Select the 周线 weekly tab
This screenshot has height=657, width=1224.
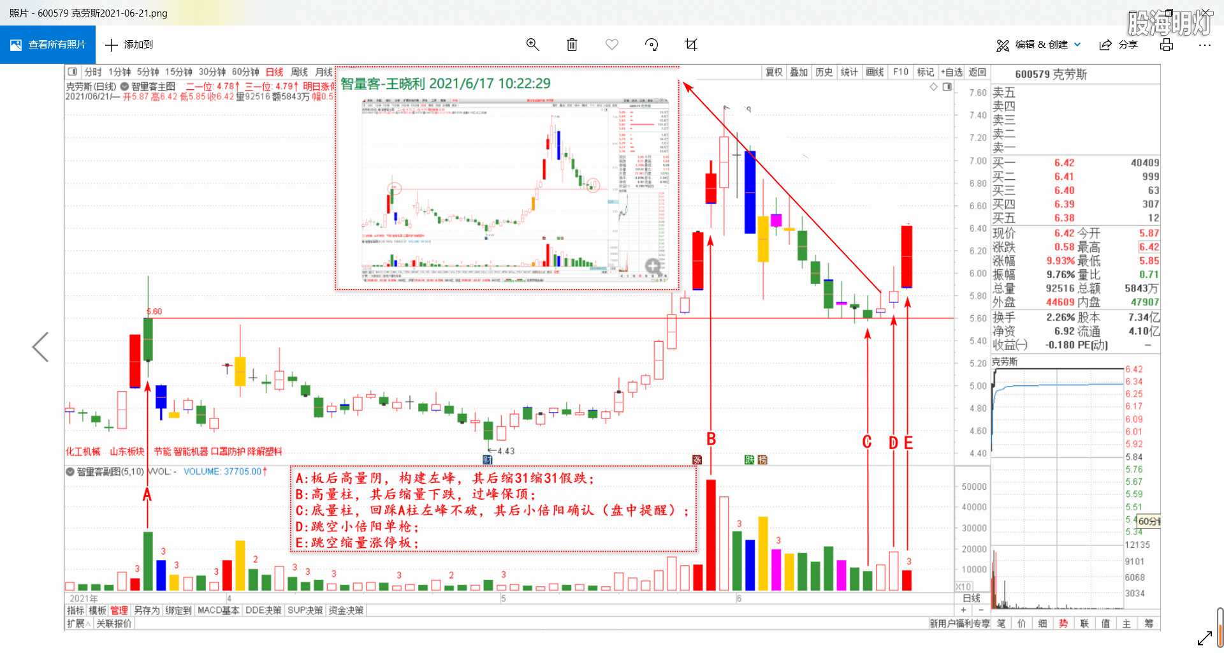click(299, 72)
